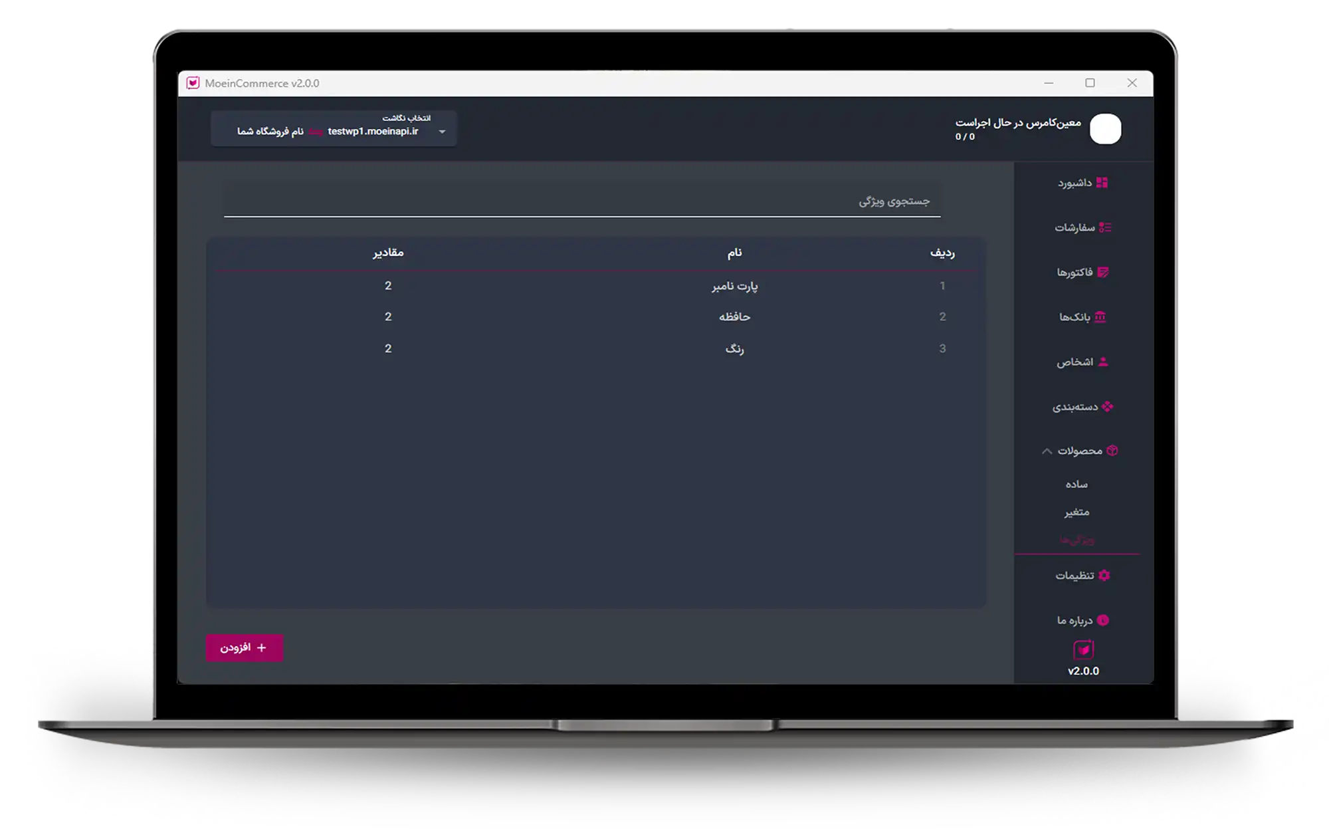Image resolution: width=1329 pixels, height=829 pixels.
Task: Click the MoeinCommerce logo above v2.0.0
Action: pyautogui.click(x=1083, y=649)
